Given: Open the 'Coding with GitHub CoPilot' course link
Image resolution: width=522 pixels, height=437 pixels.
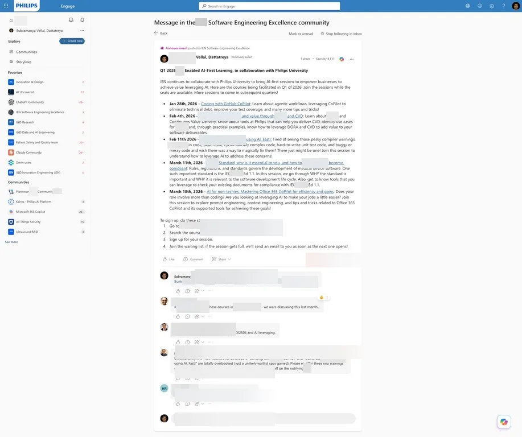Looking at the screenshot, I should pyautogui.click(x=226, y=104).
